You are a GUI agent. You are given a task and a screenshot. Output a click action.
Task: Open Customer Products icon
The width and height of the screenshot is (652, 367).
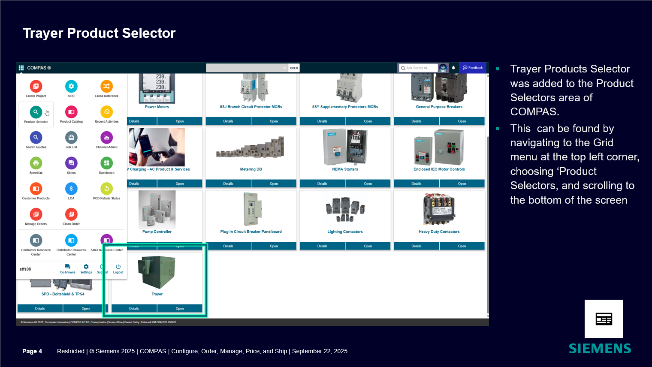[36, 189]
